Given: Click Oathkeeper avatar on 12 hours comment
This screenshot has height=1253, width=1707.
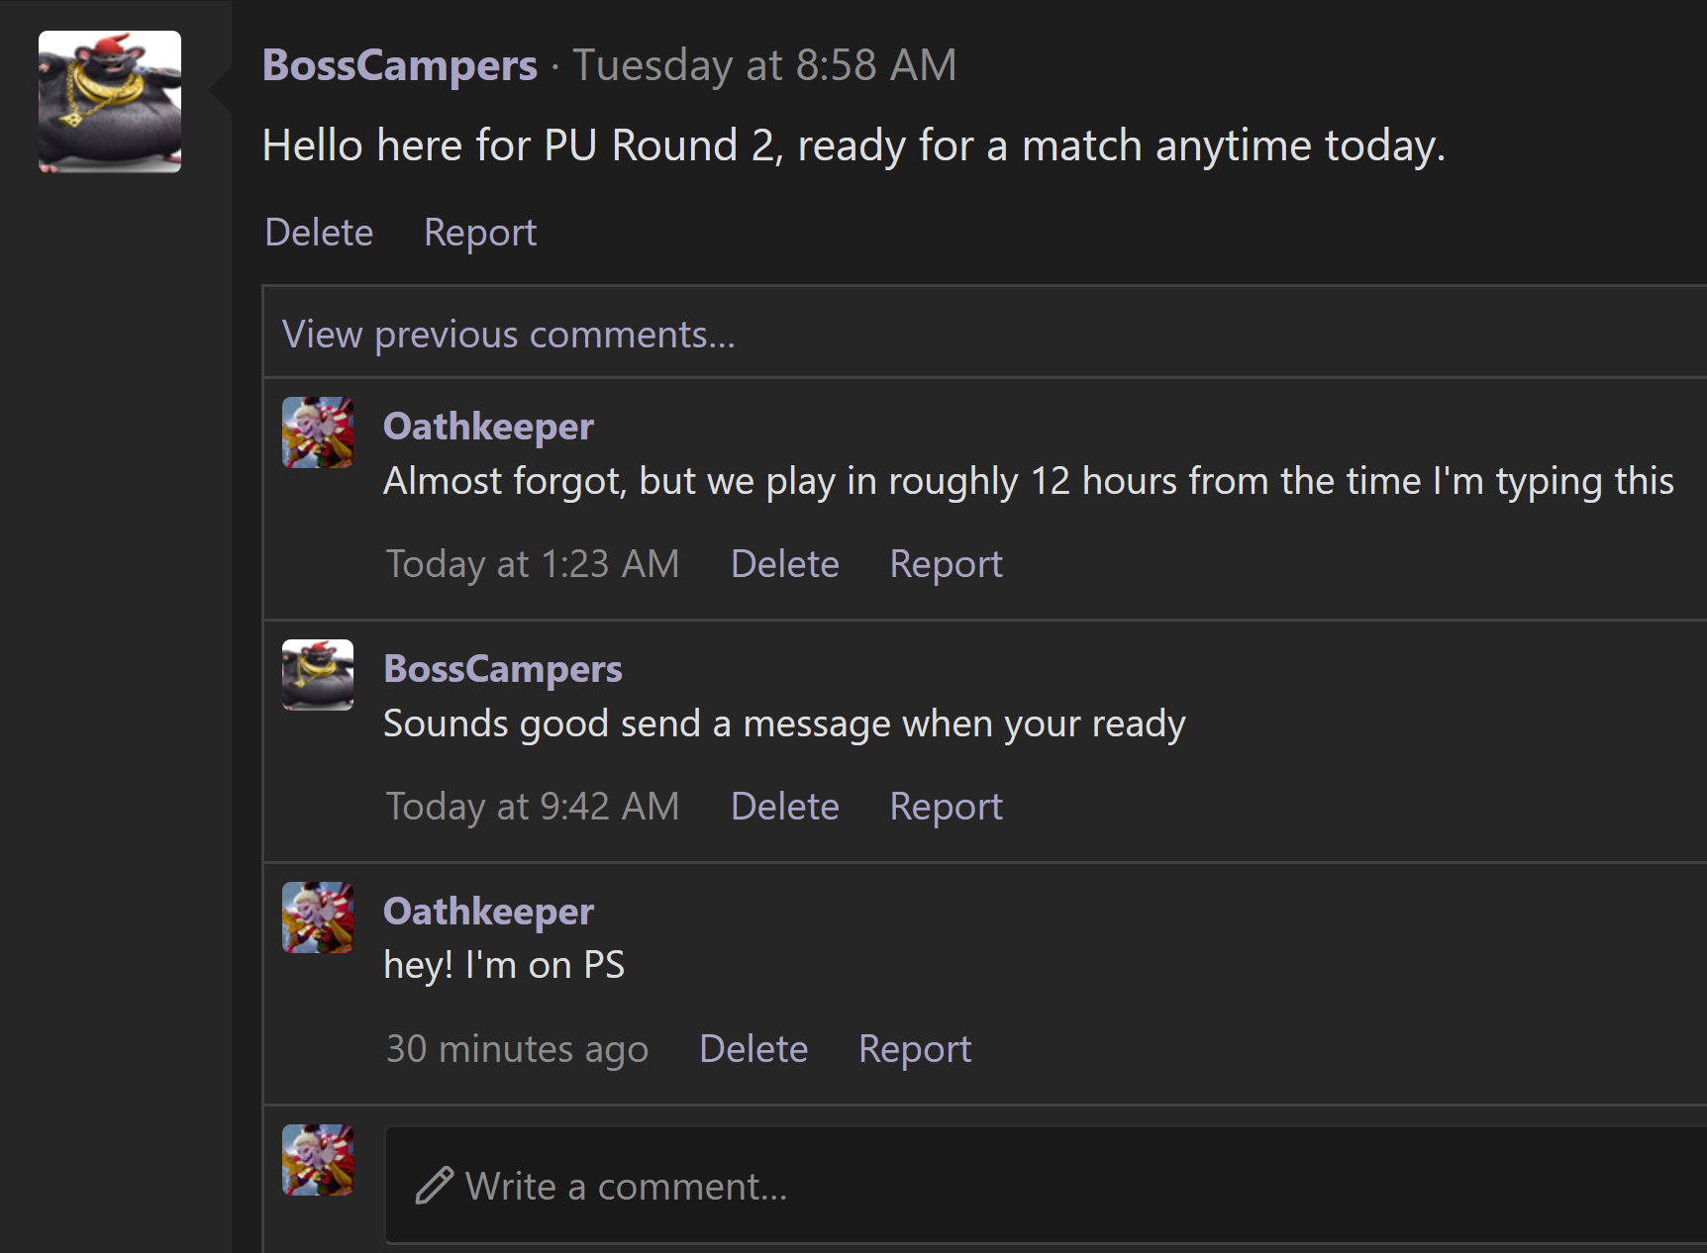Looking at the screenshot, I should pyautogui.click(x=318, y=433).
